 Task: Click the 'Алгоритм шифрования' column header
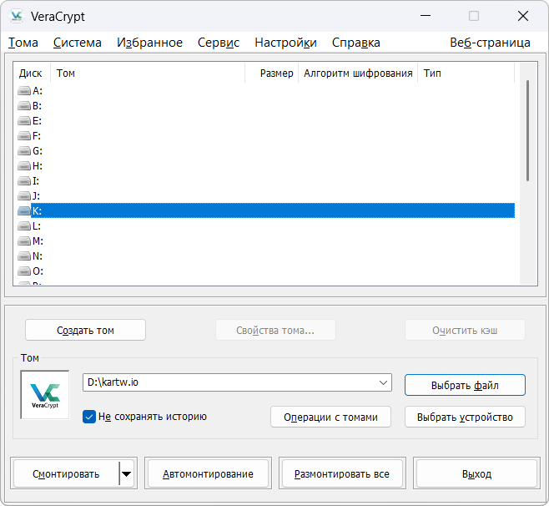pyautogui.click(x=357, y=73)
